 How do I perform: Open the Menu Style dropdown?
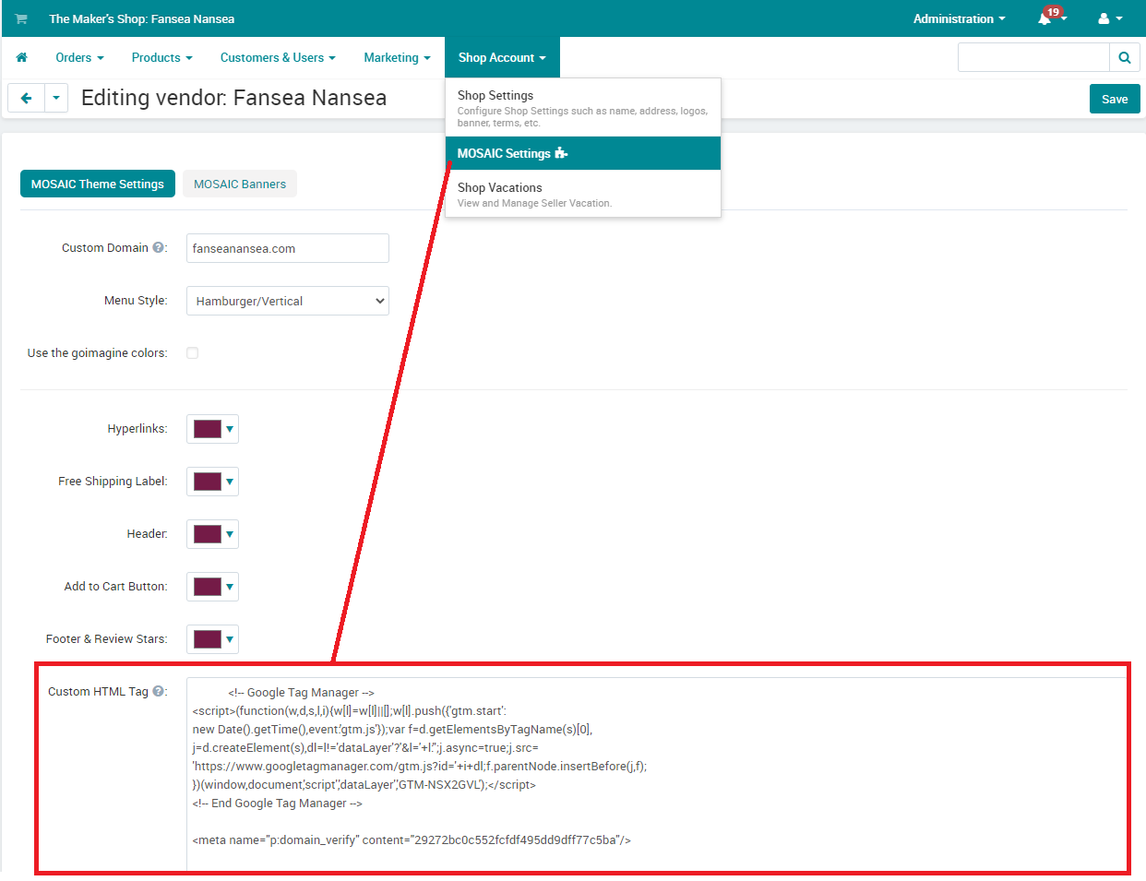(x=287, y=301)
